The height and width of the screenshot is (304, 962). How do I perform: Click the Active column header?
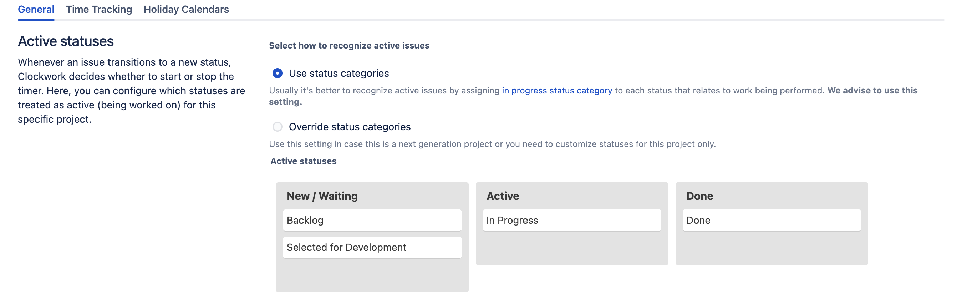[x=502, y=196]
